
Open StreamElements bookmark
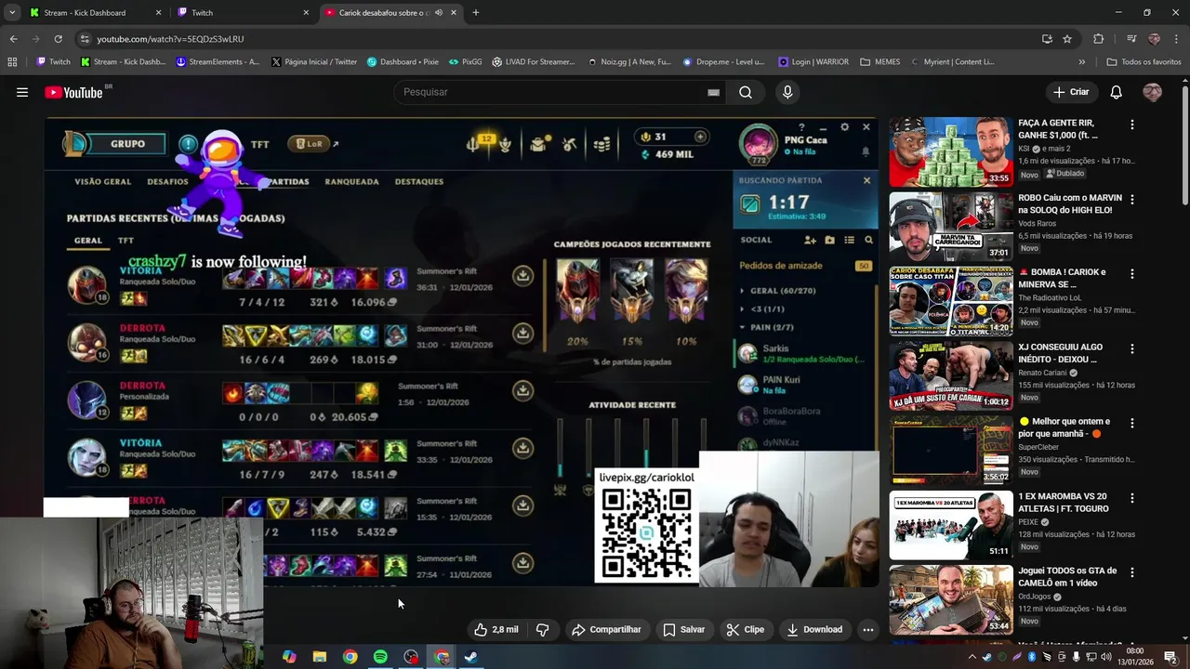pyautogui.click(x=218, y=62)
